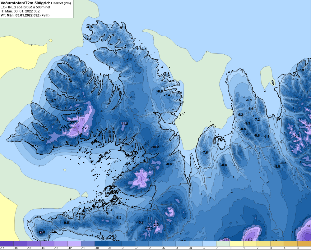Click the legend swatch between -14 and -13
The width and height of the screenshot is (311, 250).
[47, 244]
